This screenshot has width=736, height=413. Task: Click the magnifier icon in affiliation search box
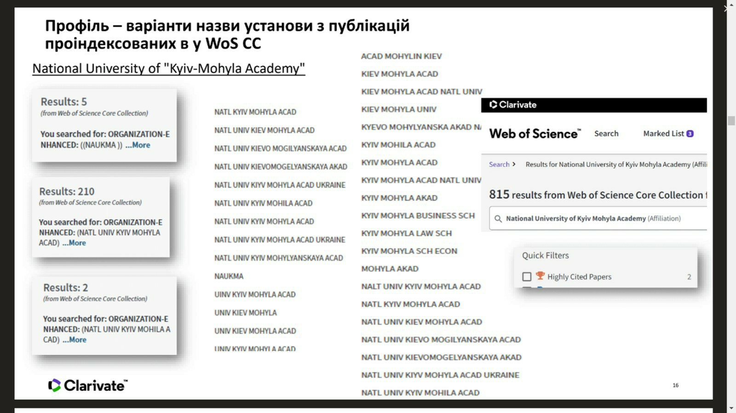click(498, 219)
